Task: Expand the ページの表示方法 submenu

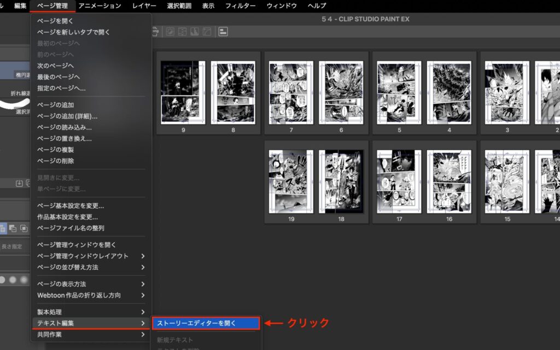Action: [90, 284]
